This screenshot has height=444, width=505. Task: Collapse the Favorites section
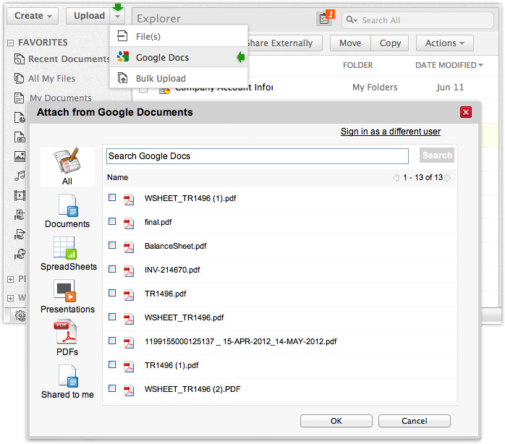(11, 43)
